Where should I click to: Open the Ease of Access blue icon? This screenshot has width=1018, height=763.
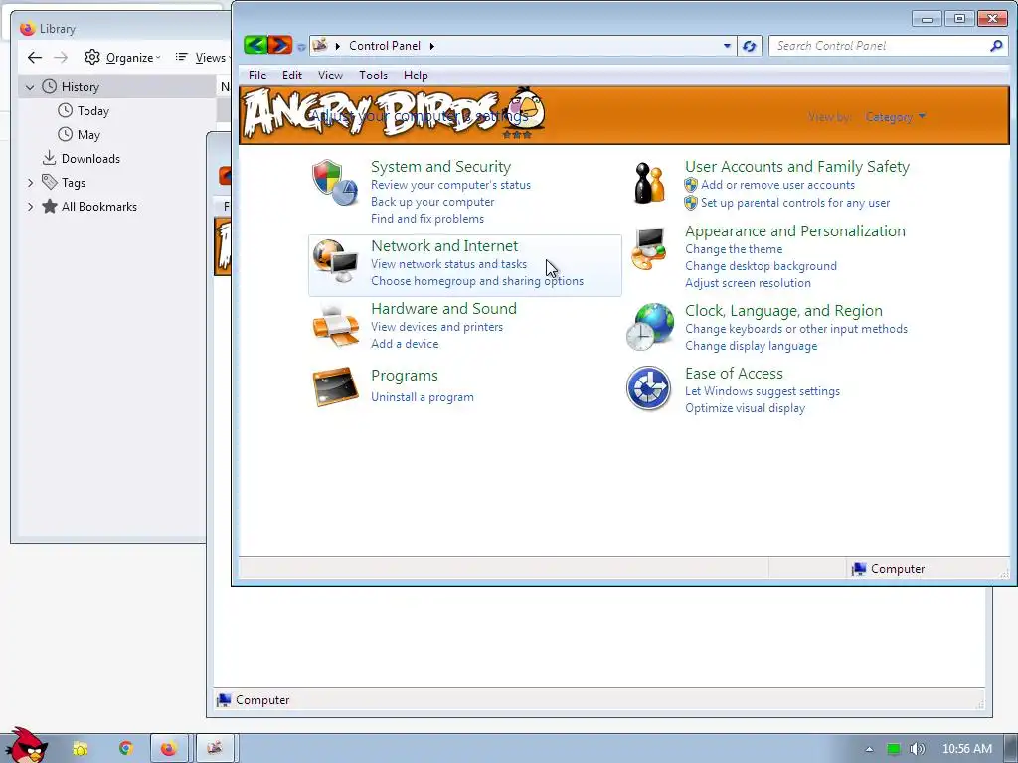[648, 388]
